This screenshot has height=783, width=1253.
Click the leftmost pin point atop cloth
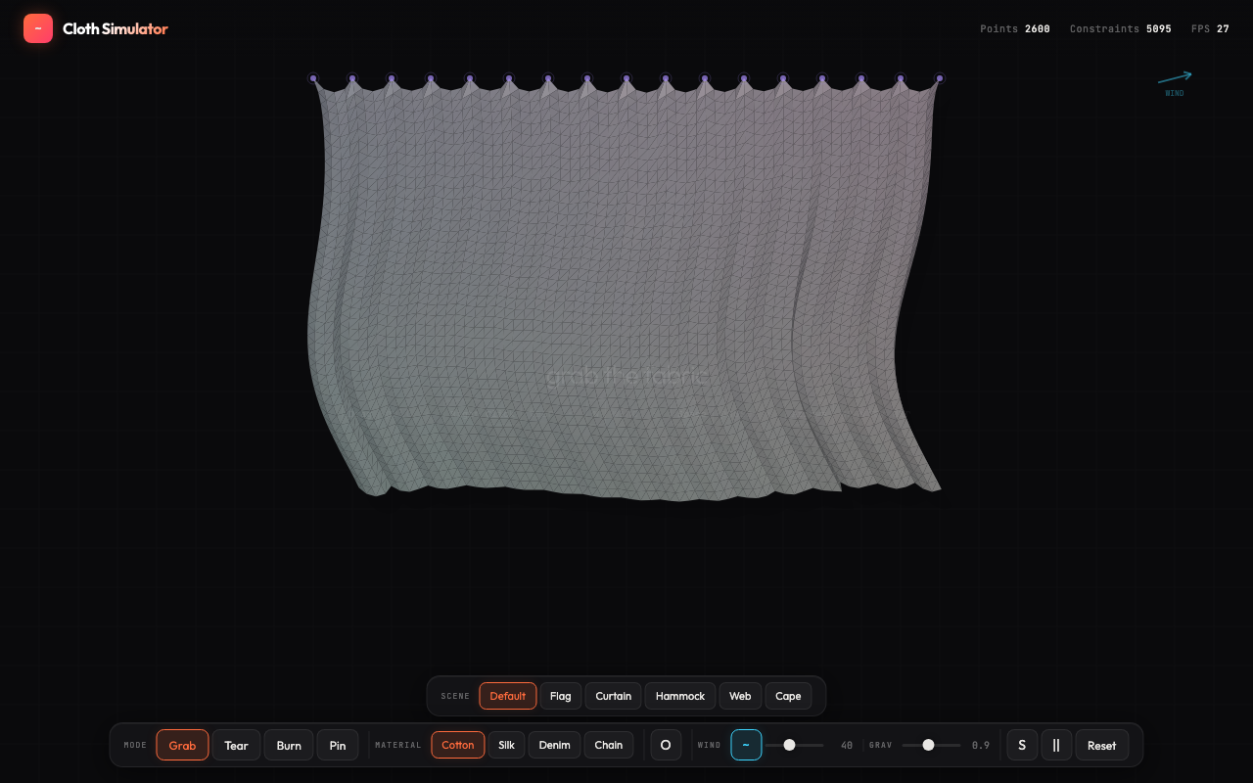(x=313, y=78)
